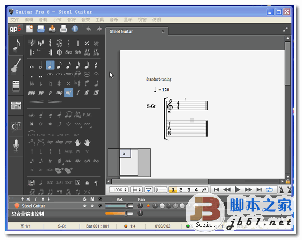Apply let ring effect
Screen dimensions: 302x240
(x=78, y=115)
